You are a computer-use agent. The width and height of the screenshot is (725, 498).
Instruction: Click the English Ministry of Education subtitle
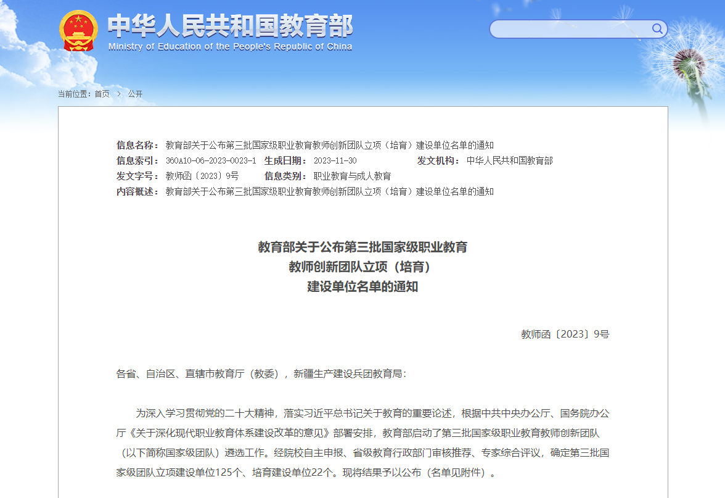click(230, 47)
